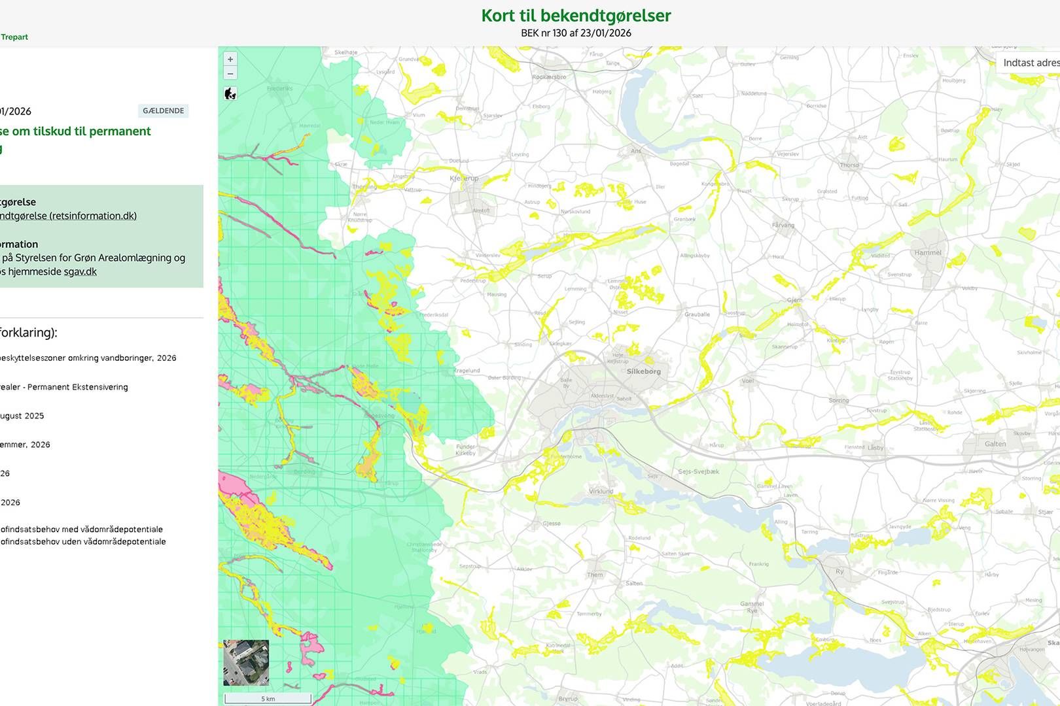Open the Trepart link in the header

[14, 37]
